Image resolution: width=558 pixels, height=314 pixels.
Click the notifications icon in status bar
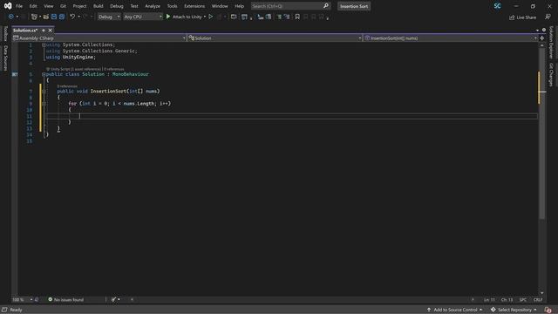pyautogui.click(x=548, y=310)
